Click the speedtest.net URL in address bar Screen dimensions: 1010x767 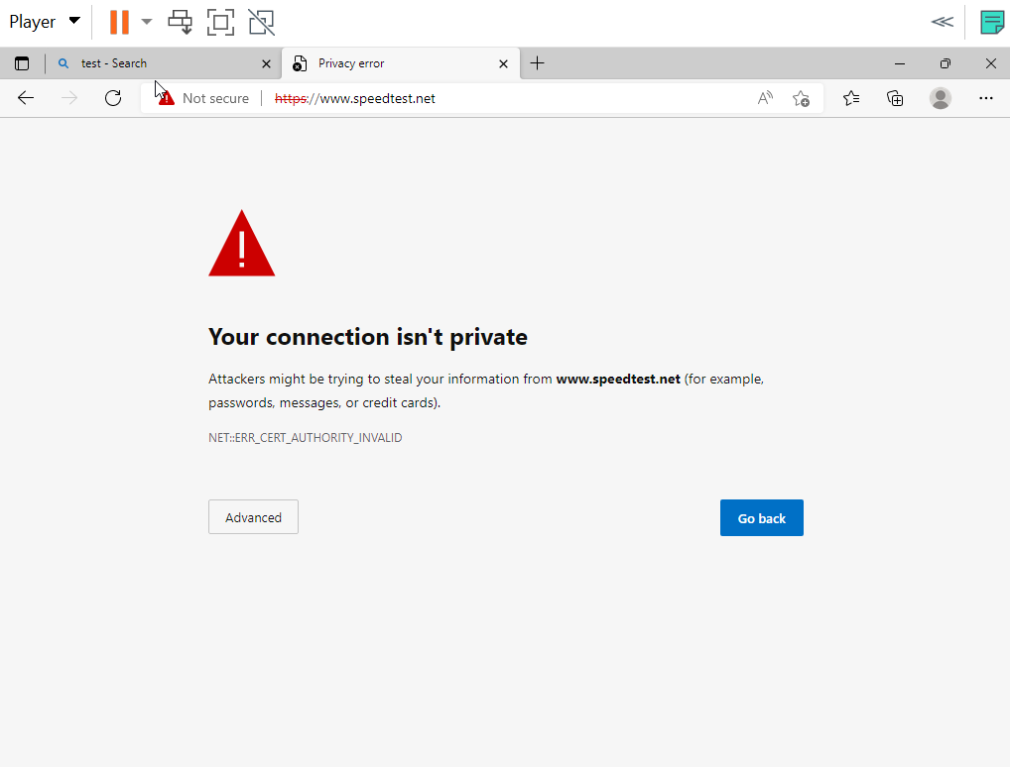(355, 98)
